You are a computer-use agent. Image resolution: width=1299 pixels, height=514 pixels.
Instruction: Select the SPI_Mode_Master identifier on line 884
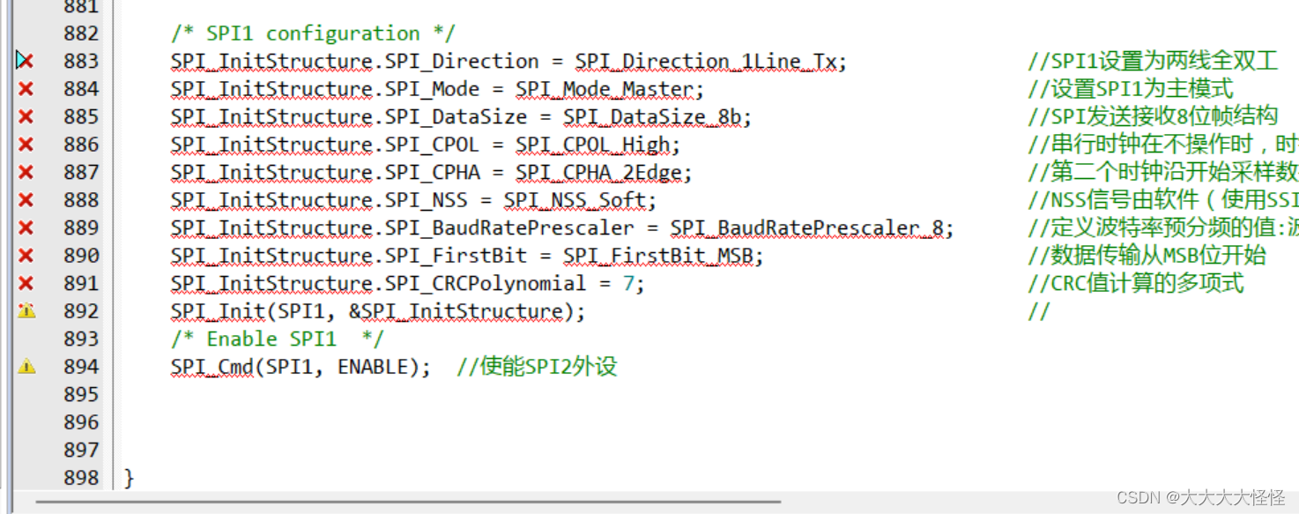[606, 88]
